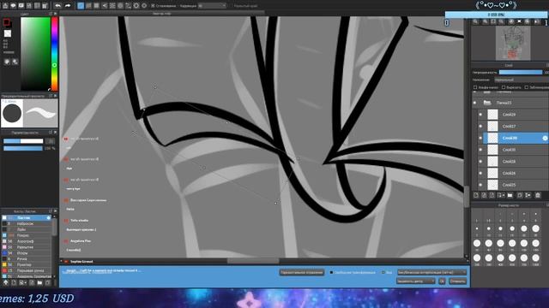
Task: Click the canvas horizontal scrollbar thumb
Action: 253,261
